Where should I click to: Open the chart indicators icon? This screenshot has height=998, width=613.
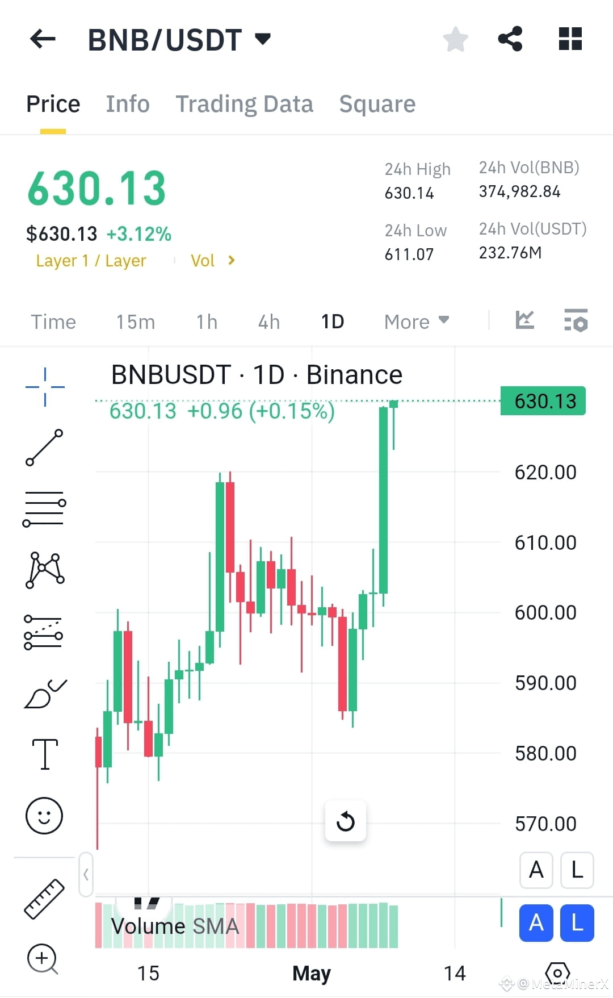point(524,320)
